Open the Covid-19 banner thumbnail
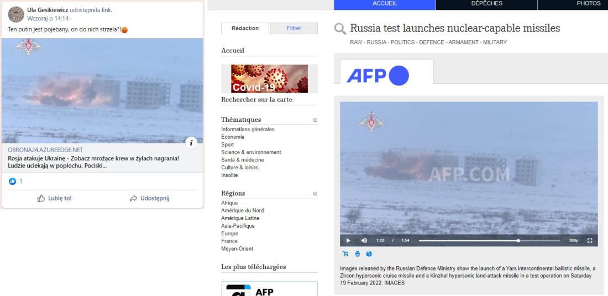Image resolution: width=608 pixels, height=296 pixels. [x=270, y=78]
